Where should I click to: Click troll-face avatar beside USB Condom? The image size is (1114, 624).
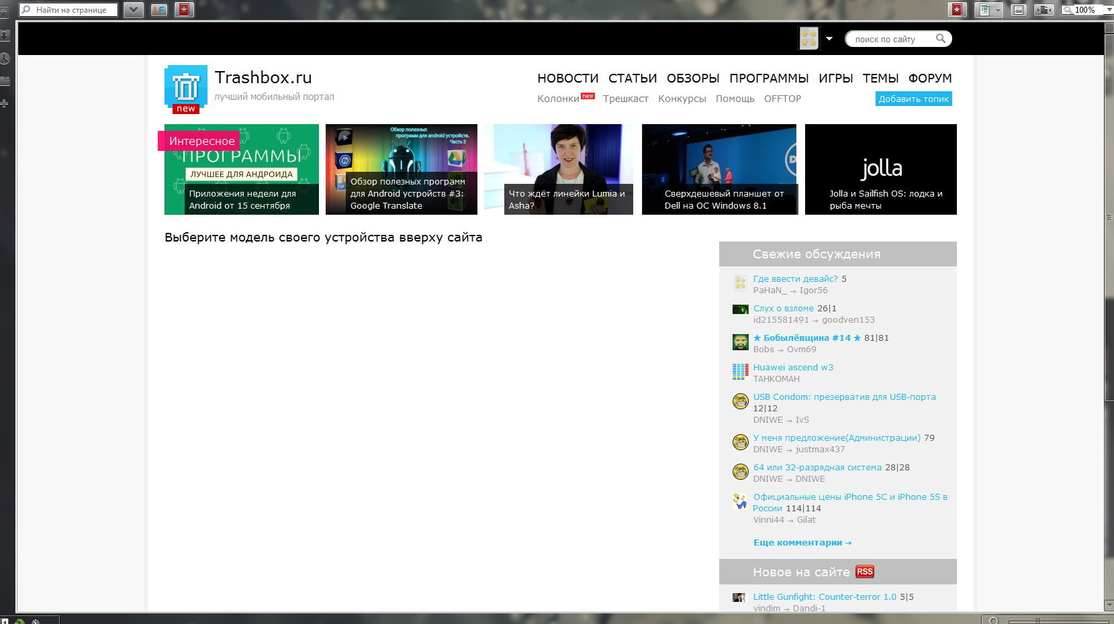point(740,401)
